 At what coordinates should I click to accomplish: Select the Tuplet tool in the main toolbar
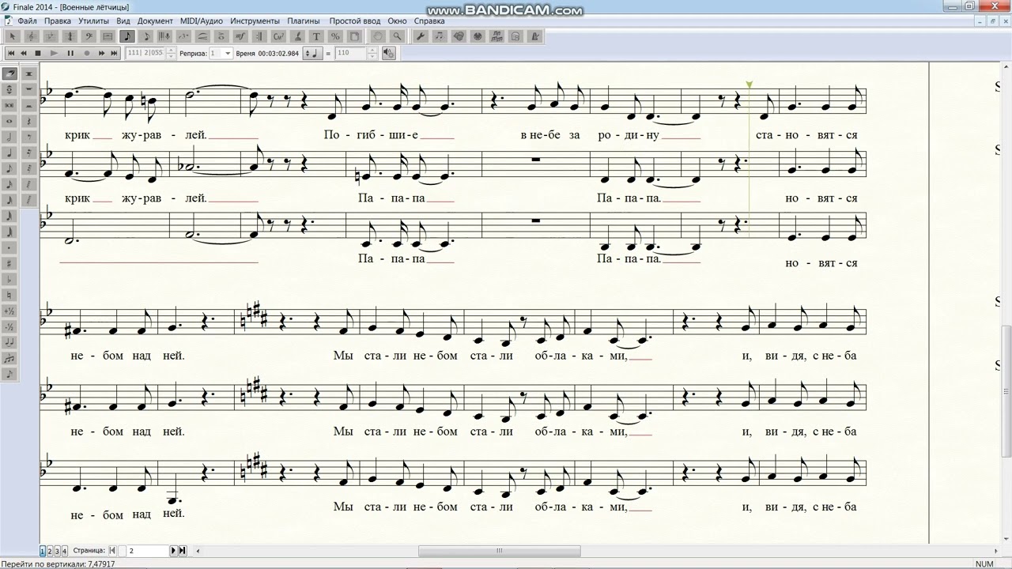point(183,36)
